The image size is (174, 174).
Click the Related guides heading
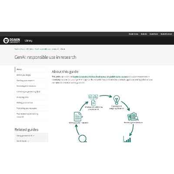[x=27, y=130]
